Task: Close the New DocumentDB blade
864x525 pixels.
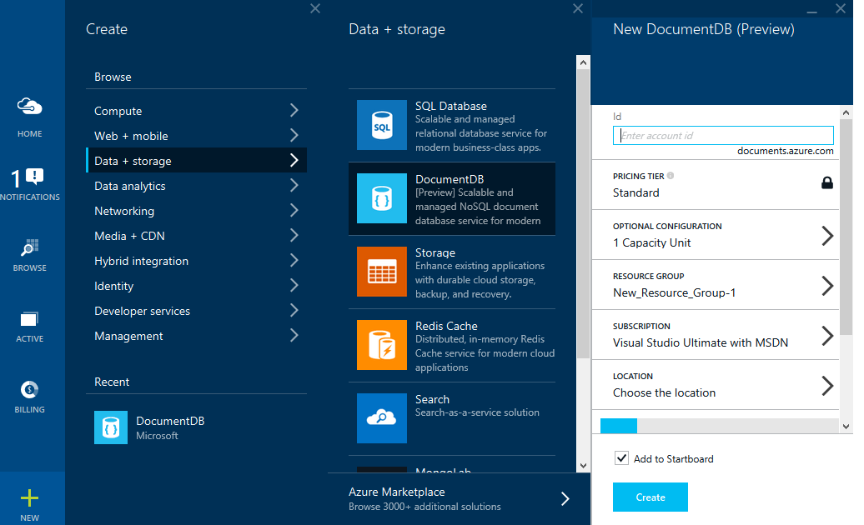Action: 841,8
